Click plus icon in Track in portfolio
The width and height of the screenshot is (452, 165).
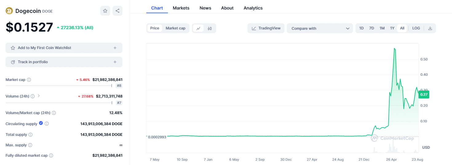tap(115, 62)
